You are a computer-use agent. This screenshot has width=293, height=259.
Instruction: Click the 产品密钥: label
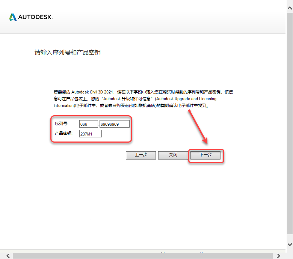tap(63, 133)
